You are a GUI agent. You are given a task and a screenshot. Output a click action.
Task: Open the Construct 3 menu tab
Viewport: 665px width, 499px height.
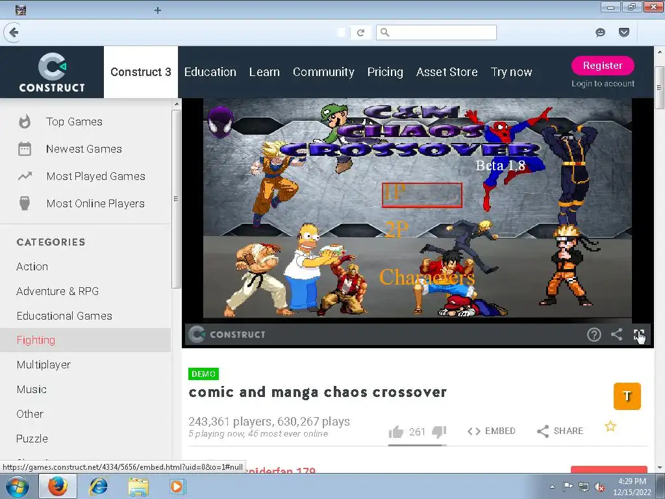coord(141,71)
